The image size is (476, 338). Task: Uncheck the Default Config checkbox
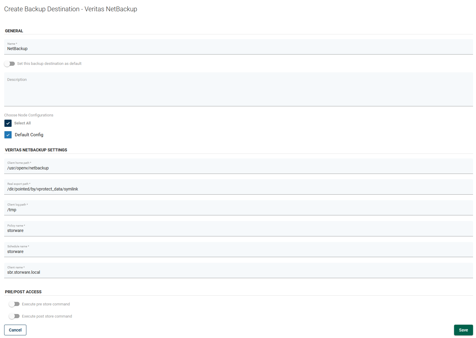point(8,135)
